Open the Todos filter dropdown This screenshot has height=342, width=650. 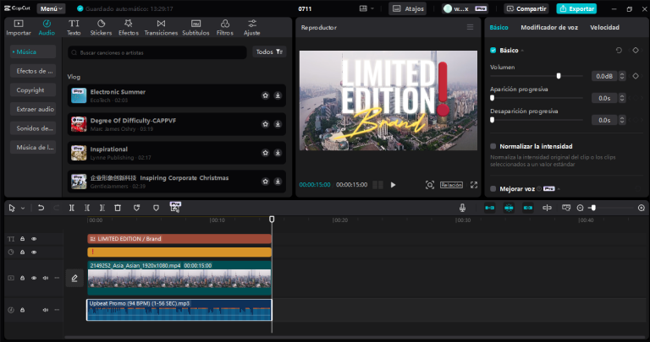click(270, 52)
